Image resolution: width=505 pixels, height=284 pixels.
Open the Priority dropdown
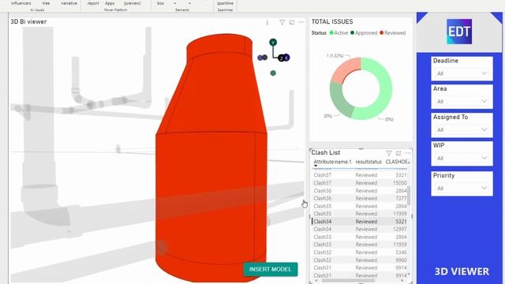click(x=462, y=188)
